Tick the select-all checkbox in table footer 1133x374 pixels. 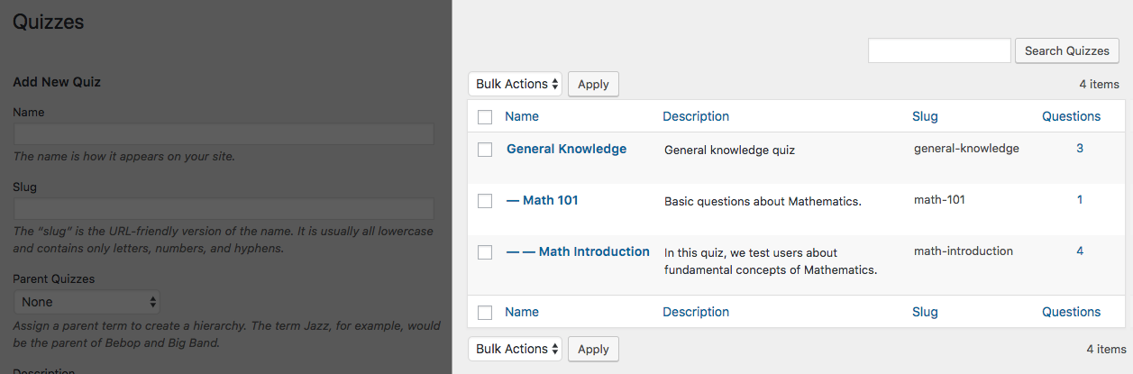(485, 313)
